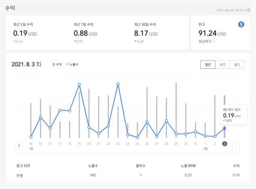The image size is (256, 189).
Task: Click the 2021. 8. 3 화 date heading
Action: [27, 65]
